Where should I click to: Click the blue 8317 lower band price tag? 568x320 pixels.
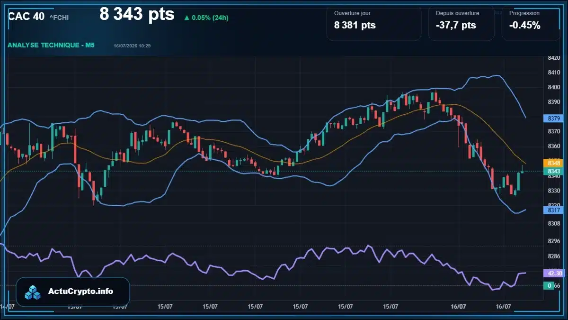554,210
